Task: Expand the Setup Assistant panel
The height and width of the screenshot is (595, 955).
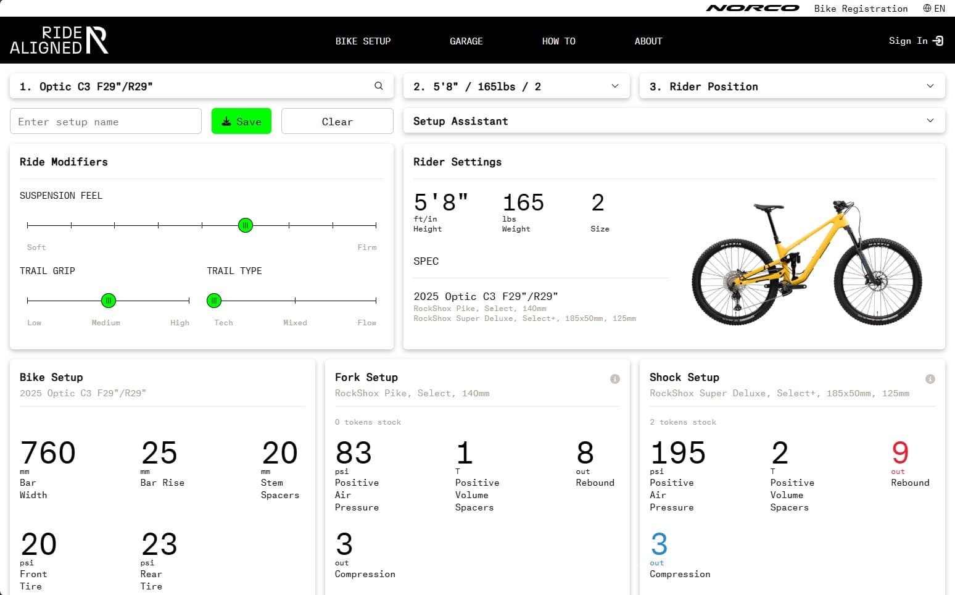Action: click(x=674, y=121)
